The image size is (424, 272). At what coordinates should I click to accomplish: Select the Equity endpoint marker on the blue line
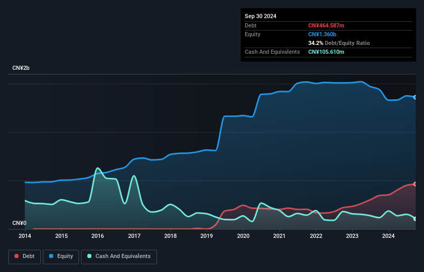tap(415, 97)
